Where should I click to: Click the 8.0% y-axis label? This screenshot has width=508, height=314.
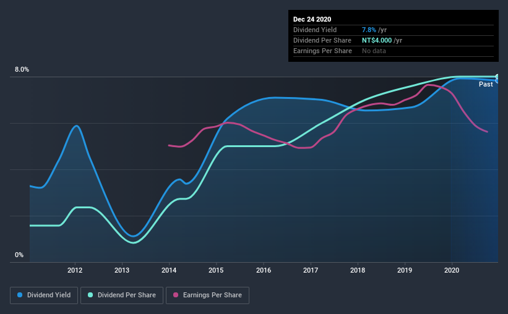22,70
